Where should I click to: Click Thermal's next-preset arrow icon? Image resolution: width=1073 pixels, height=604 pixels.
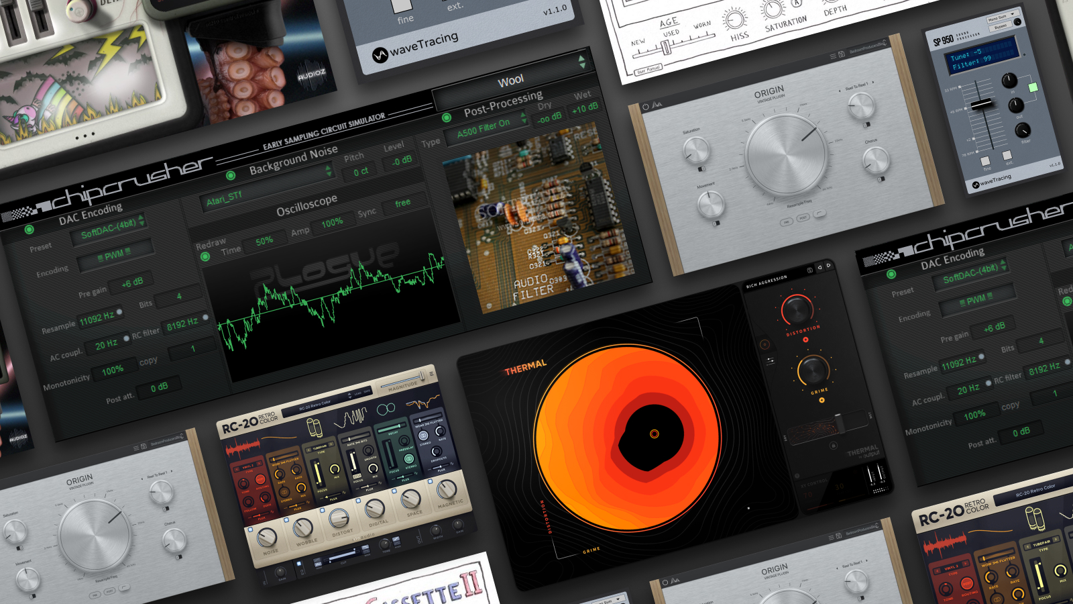[828, 266]
